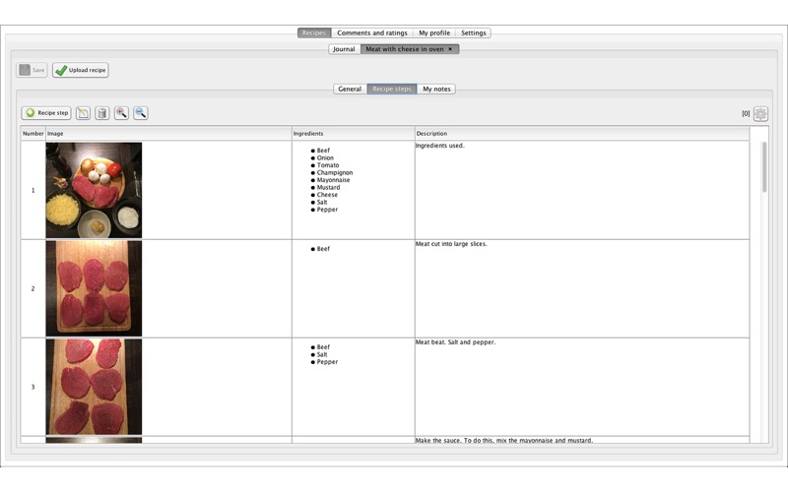Click the 'Tomato' ingredient in step 1
The height and width of the screenshot is (492, 788).
click(328, 165)
